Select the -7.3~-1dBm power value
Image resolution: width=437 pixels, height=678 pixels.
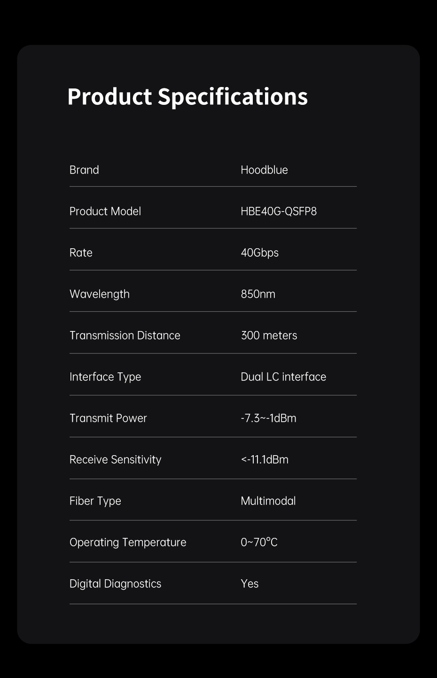click(268, 418)
